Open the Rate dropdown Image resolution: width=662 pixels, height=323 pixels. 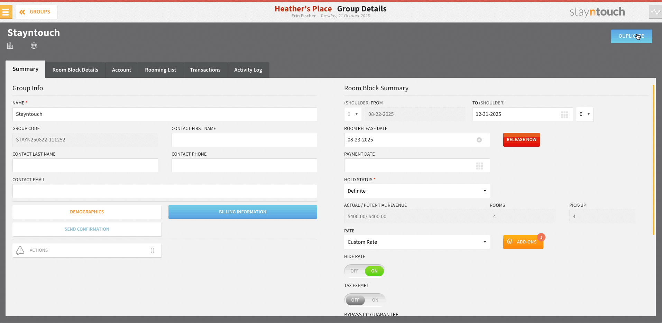pyautogui.click(x=417, y=242)
